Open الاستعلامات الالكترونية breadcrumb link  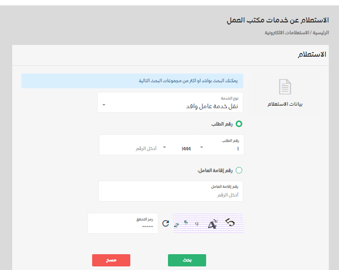pos(287,32)
